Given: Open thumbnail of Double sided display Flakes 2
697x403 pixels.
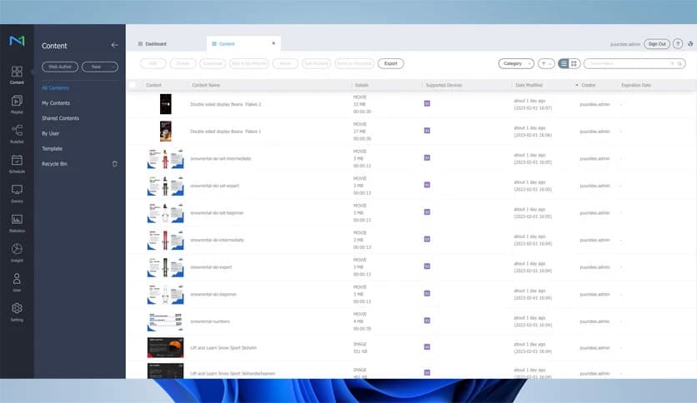Looking at the screenshot, I should click(x=165, y=104).
